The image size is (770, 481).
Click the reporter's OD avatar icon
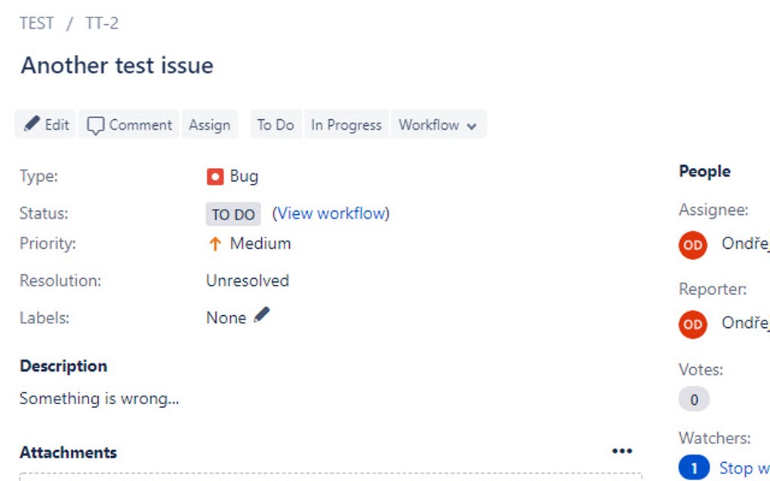692,325
